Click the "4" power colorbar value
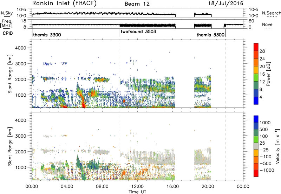This screenshot has width=281, height=194. (x=261, y=97)
